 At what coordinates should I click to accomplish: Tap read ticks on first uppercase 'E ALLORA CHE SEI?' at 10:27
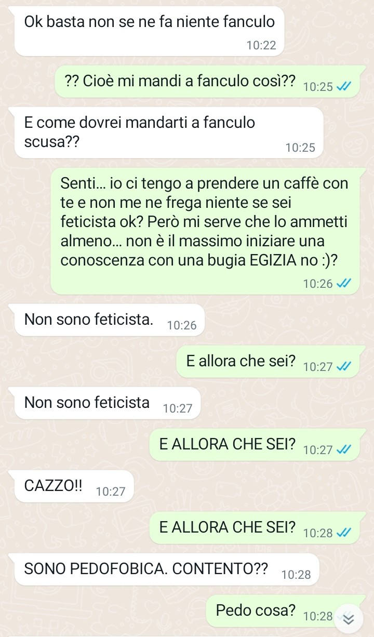click(x=343, y=450)
